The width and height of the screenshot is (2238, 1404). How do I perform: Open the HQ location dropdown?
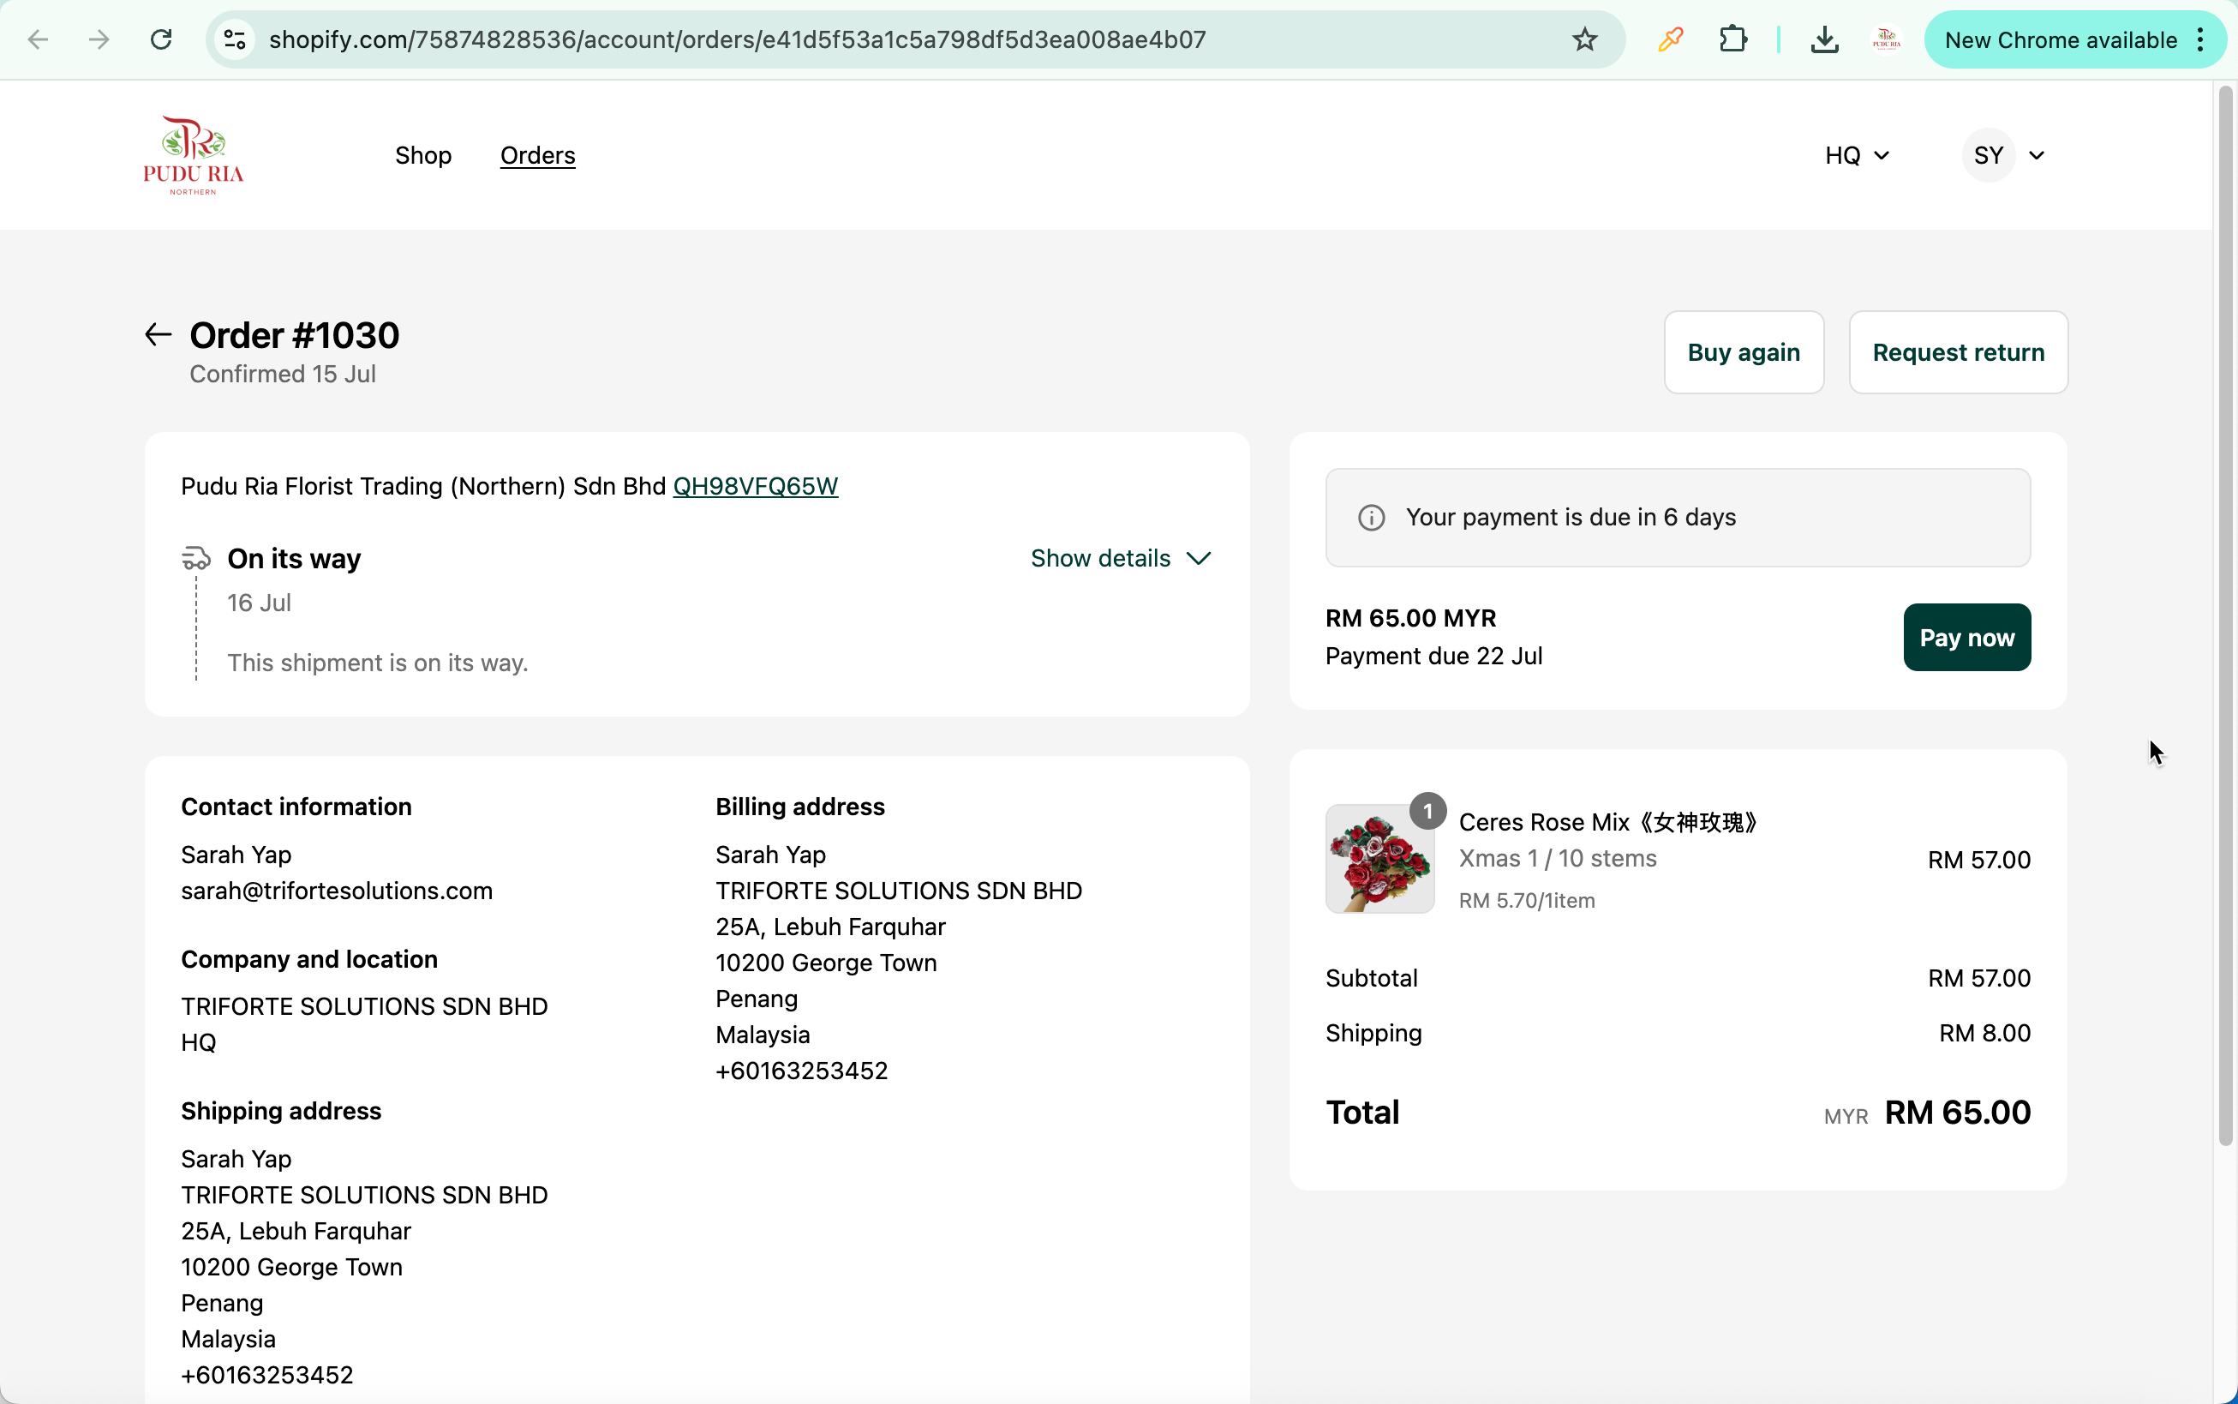(1857, 155)
